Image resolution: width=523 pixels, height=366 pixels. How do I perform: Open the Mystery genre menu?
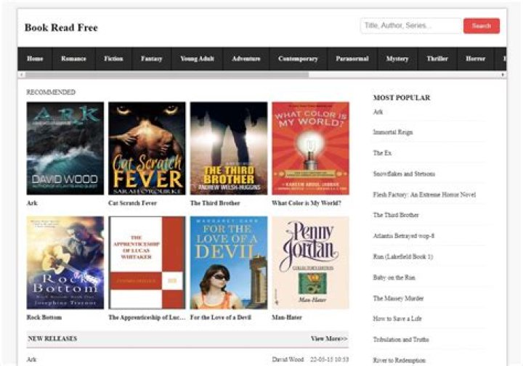[x=397, y=59]
